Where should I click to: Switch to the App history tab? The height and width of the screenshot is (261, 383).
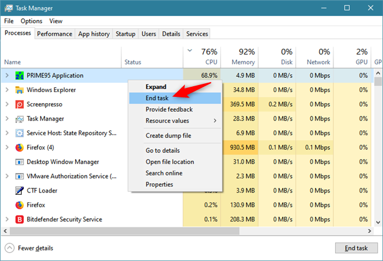point(94,34)
